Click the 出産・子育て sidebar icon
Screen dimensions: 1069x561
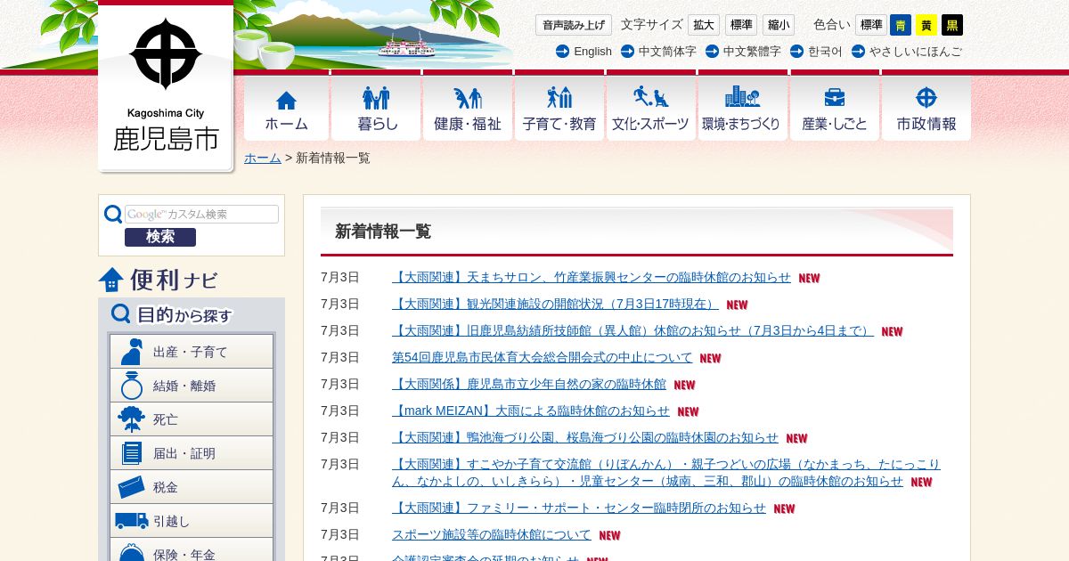(x=131, y=352)
